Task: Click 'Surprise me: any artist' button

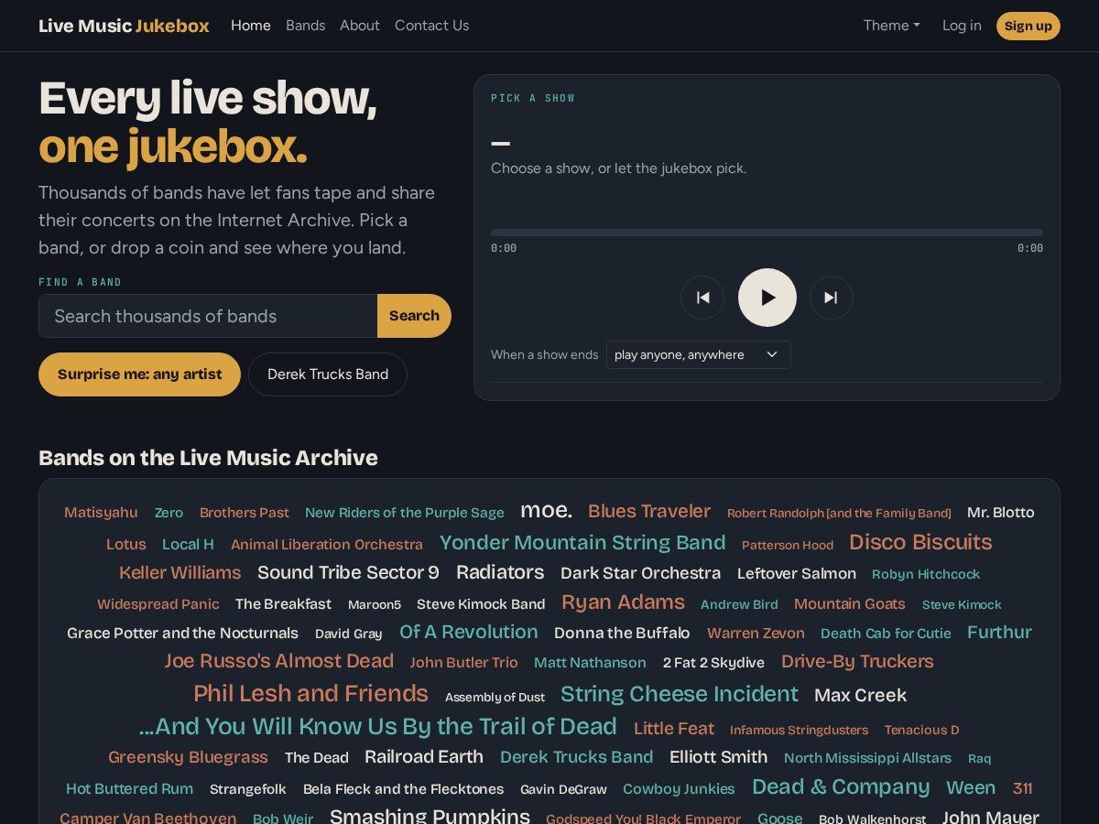Action: click(x=139, y=374)
